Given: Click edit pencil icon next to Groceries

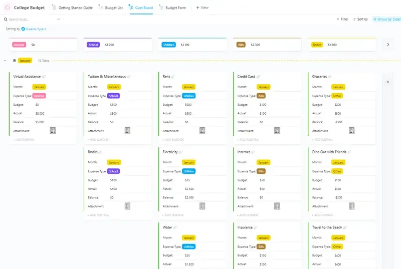Looking at the screenshot, I should [330, 77].
